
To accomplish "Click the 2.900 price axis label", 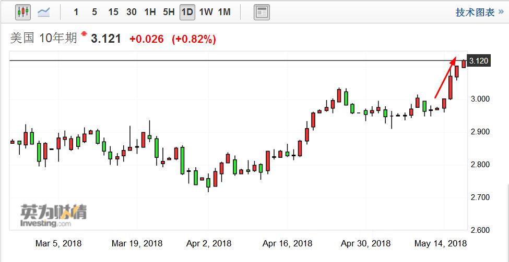I will click(480, 132).
